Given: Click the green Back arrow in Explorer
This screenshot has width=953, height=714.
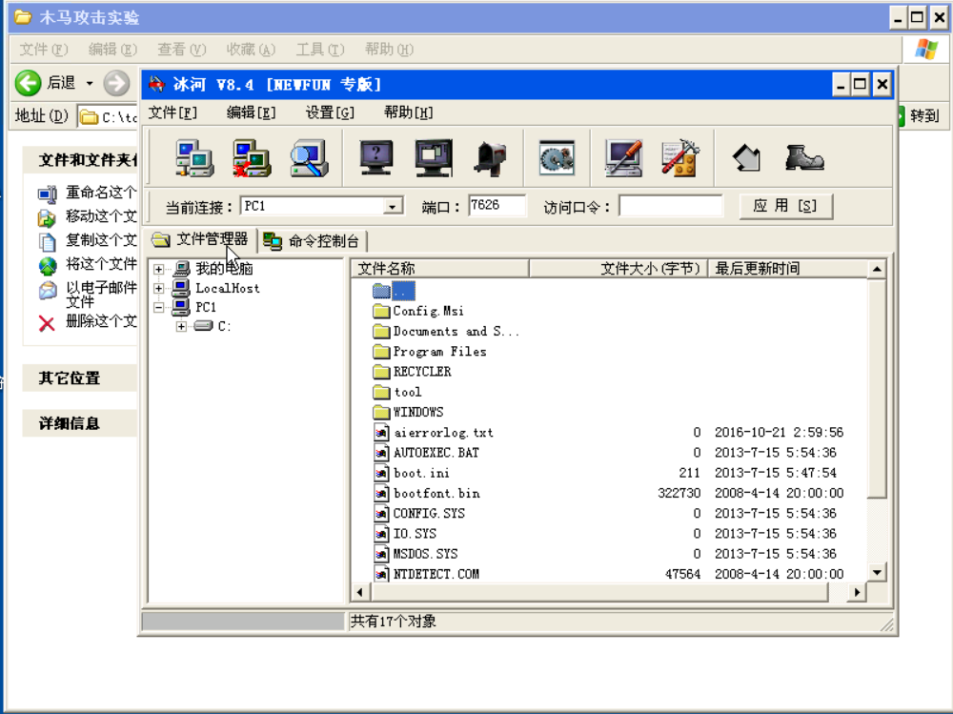Looking at the screenshot, I should coord(28,83).
